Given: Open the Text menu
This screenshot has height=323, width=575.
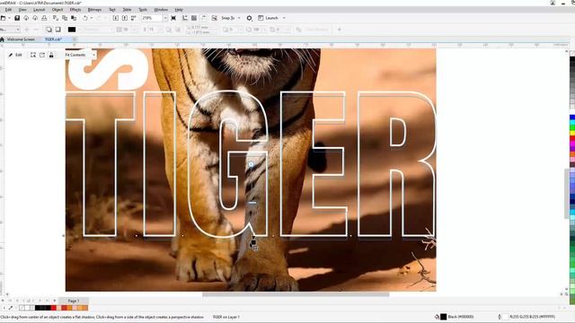Looking at the screenshot, I should (112, 10).
